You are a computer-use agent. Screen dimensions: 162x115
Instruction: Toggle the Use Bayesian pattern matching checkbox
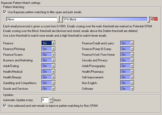tap(5, 12)
